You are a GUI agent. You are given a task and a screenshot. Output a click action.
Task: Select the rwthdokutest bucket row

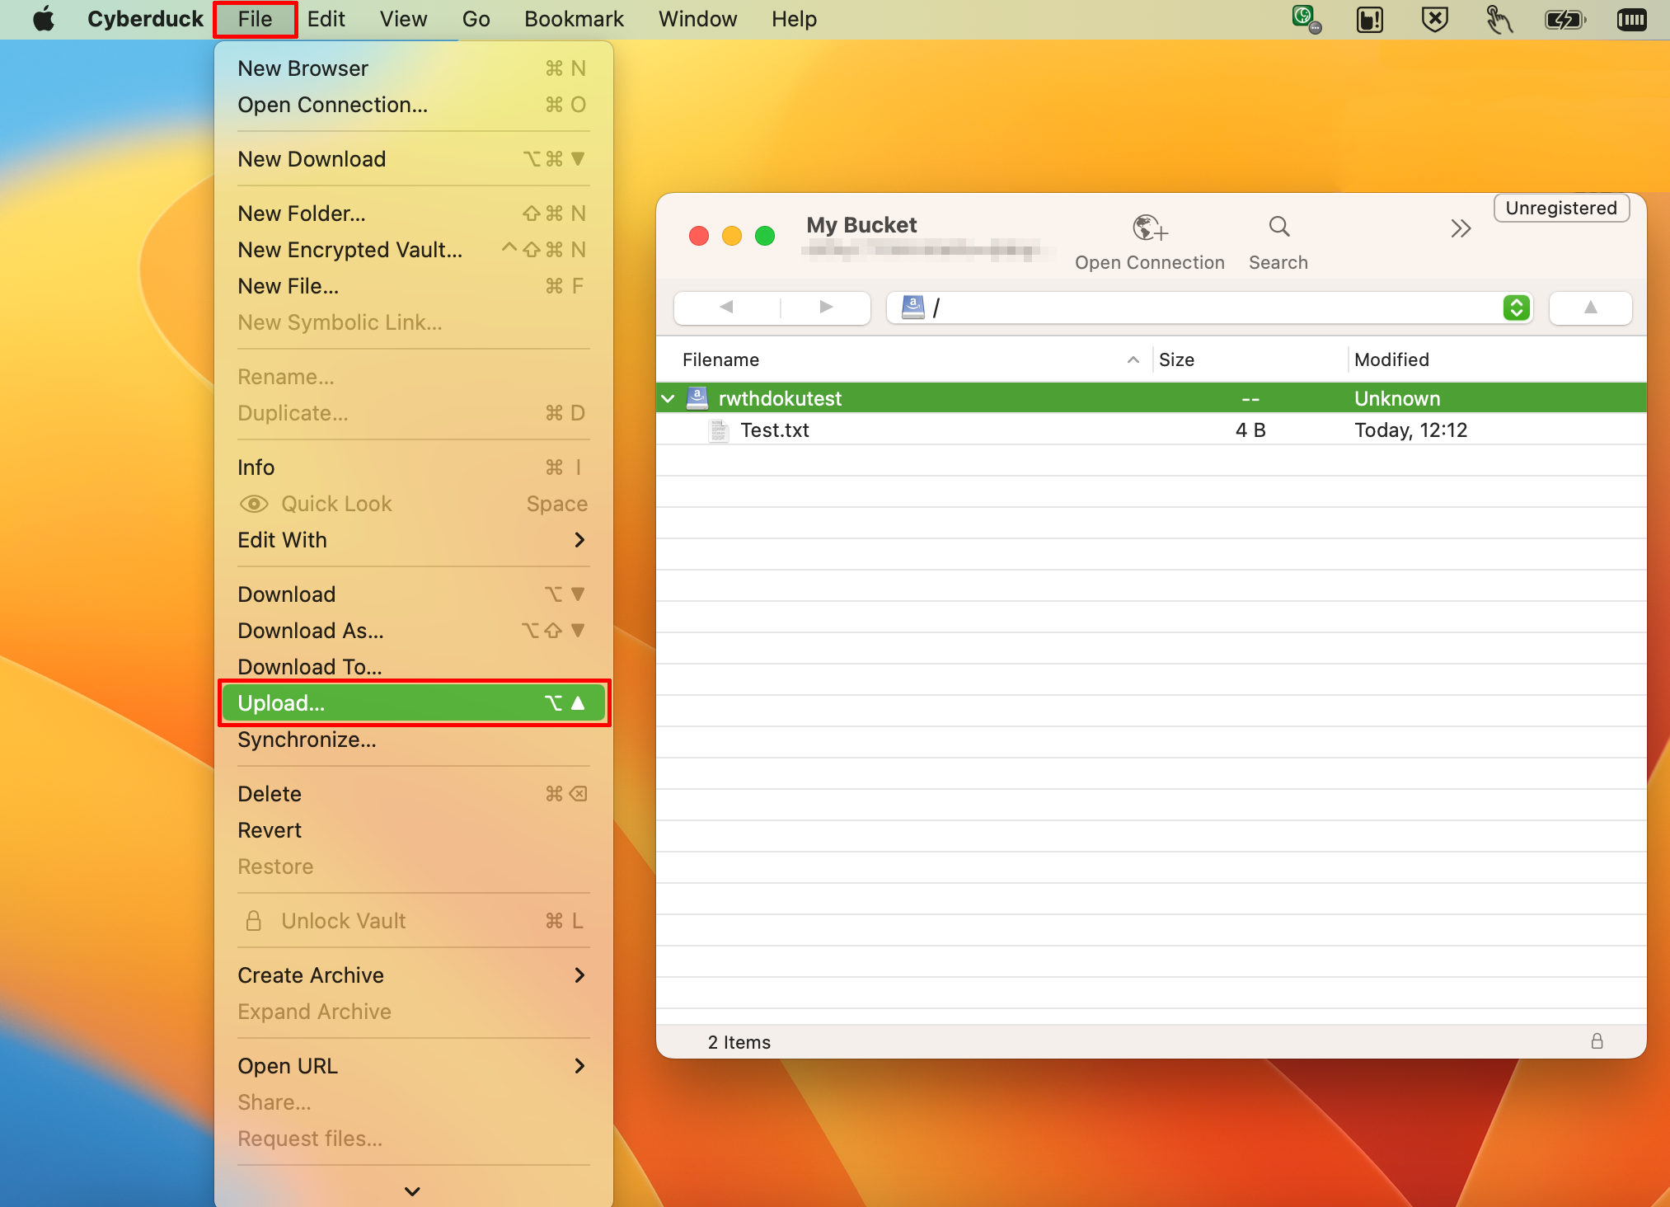pyautogui.click(x=1151, y=398)
